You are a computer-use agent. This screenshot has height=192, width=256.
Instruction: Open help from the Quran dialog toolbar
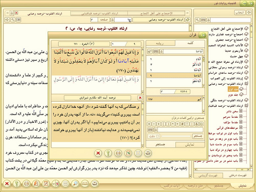pyautogui.click(x=108, y=153)
